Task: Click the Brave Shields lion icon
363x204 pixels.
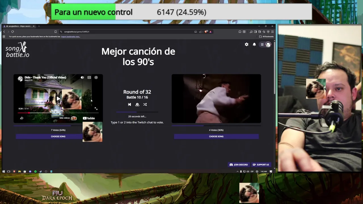Action: coord(206,32)
